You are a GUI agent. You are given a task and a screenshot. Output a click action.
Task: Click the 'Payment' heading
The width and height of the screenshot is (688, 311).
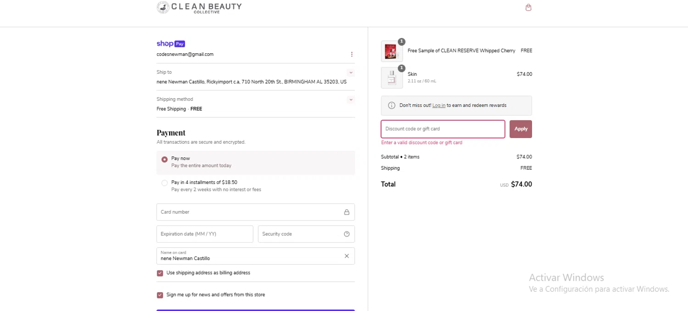click(171, 133)
